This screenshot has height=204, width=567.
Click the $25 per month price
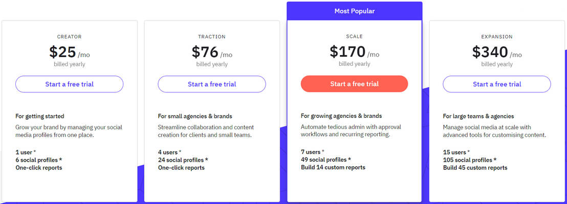pos(69,52)
